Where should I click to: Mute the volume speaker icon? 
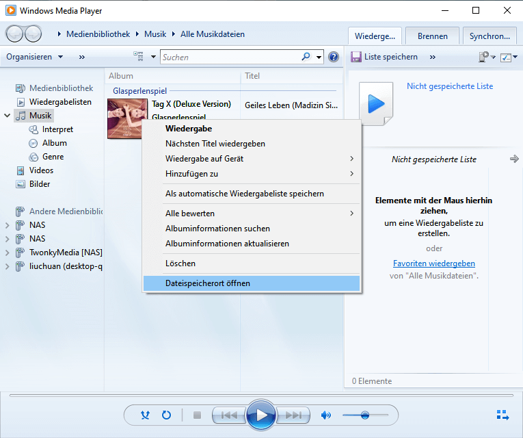click(x=326, y=415)
